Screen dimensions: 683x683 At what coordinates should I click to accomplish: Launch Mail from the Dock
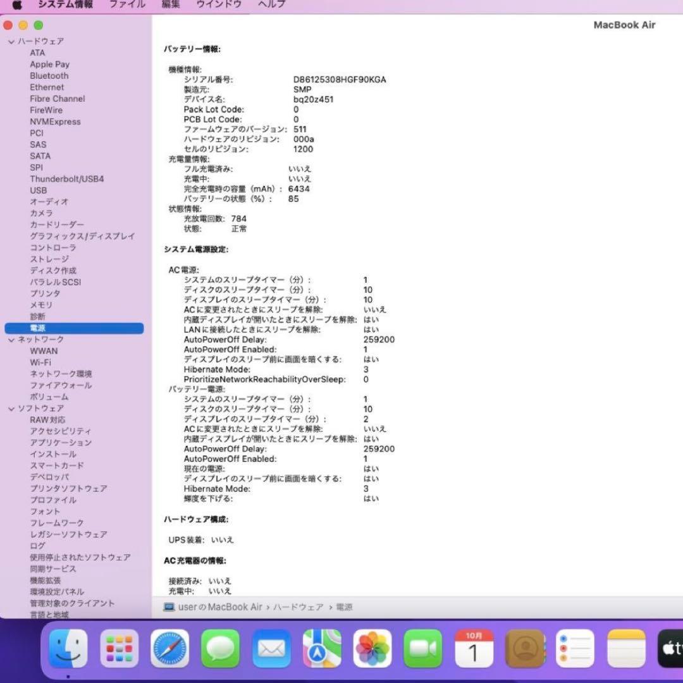[x=271, y=648]
